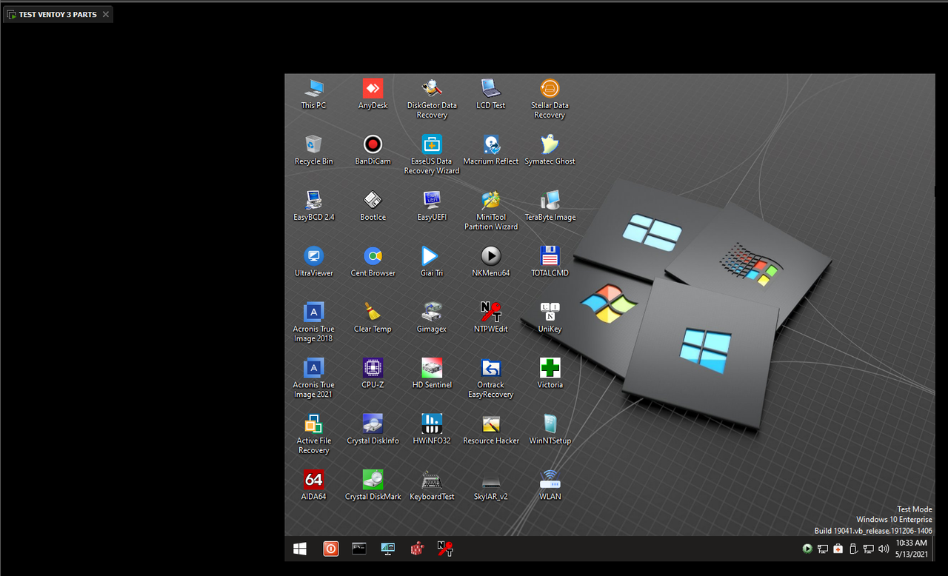Image resolution: width=948 pixels, height=576 pixels.
Task: Open NTPWEdit on the desktop
Action: pos(490,318)
